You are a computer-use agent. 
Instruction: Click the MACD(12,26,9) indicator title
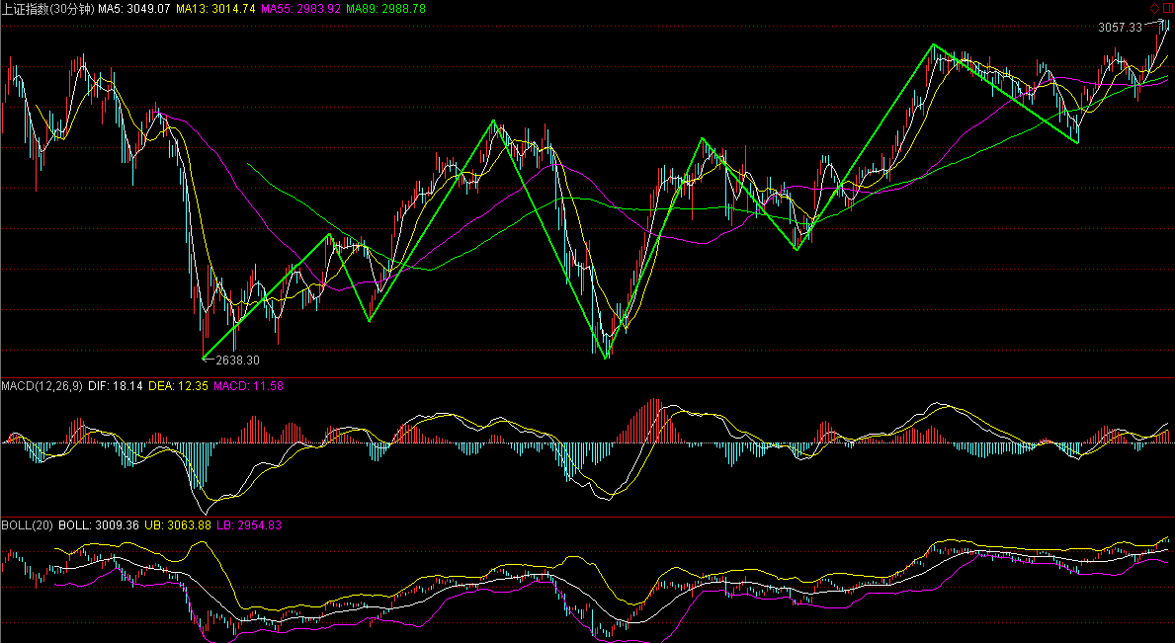click(x=42, y=386)
